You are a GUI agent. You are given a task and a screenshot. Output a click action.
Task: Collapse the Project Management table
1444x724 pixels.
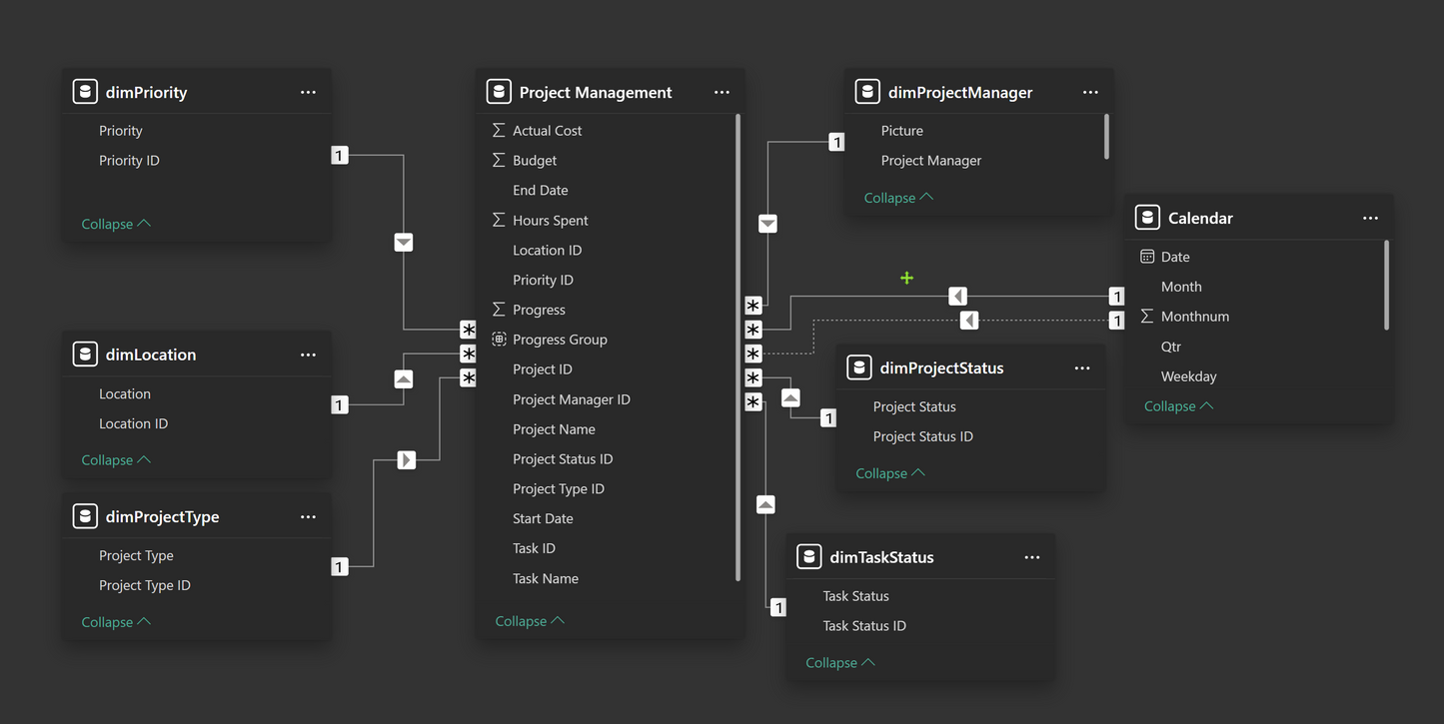click(x=530, y=620)
